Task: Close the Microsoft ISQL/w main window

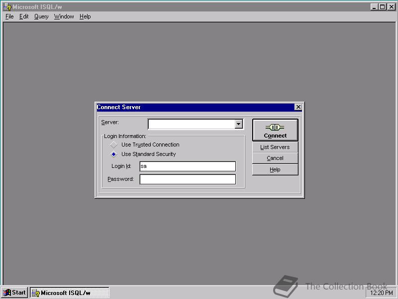Action: point(392,7)
